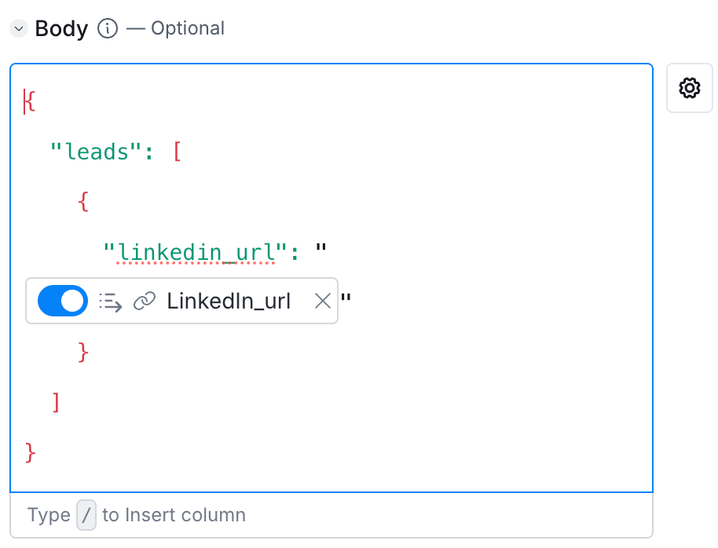
Task: Collapse the Body section chevron
Action: 19,29
